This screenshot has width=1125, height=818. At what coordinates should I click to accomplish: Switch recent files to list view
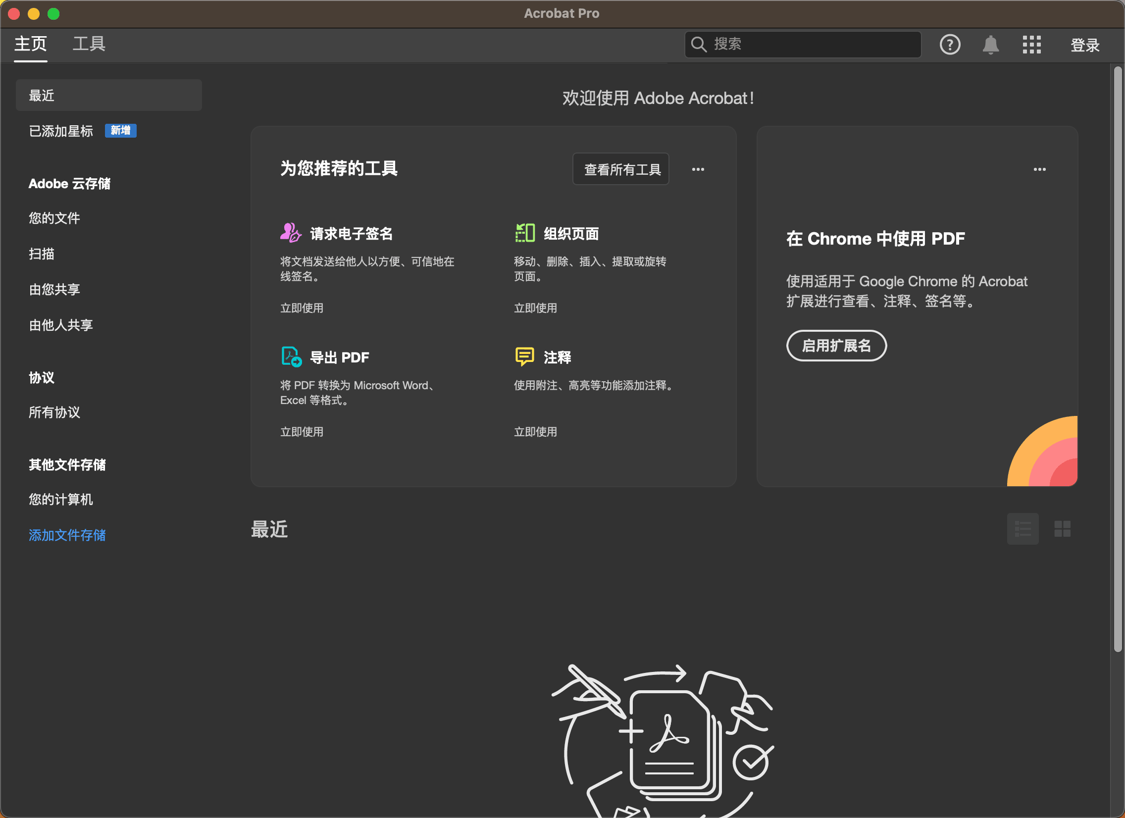1023,529
